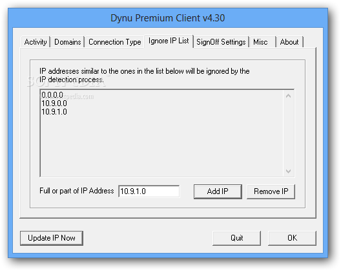Show the About tab
341x271 pixels.
(x=289, y=42)
